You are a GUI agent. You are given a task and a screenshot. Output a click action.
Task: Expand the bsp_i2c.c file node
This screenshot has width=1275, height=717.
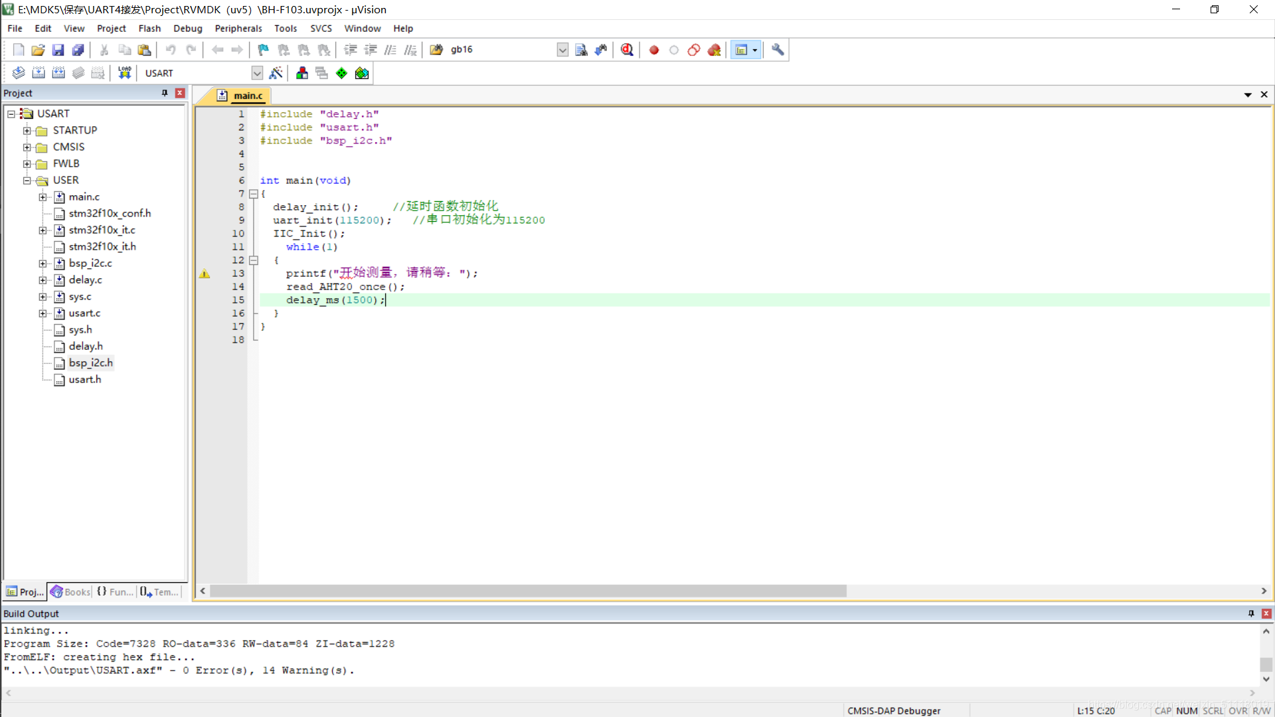click(43, 264)
